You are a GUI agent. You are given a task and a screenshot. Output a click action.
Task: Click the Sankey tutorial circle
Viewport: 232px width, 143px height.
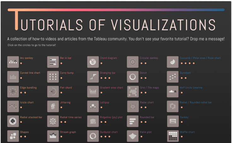[182, 122]
